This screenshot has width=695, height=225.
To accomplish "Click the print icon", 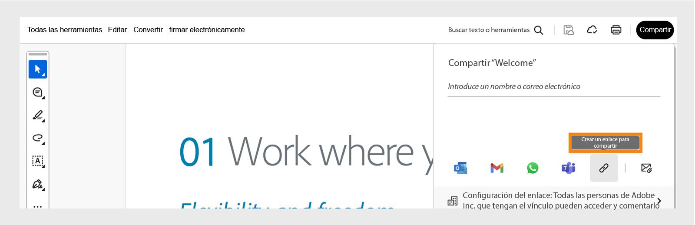I will [x=616, y=30].
